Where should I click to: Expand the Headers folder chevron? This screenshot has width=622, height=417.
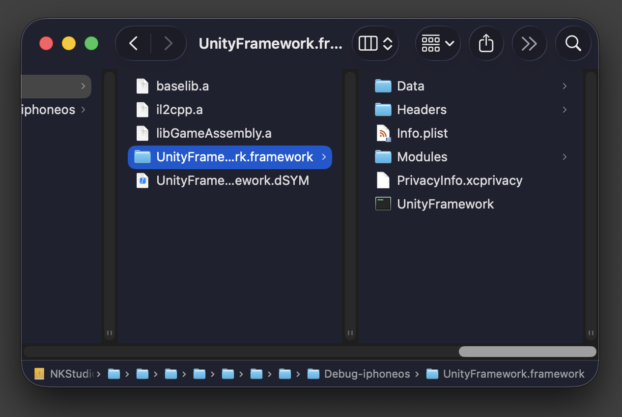(x=565, y=110)
